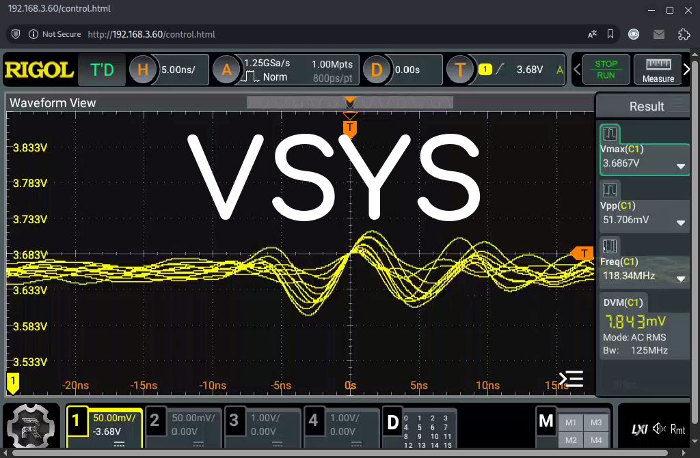Click the LXI status icon

pyautogui.click(x=639, y=429)
